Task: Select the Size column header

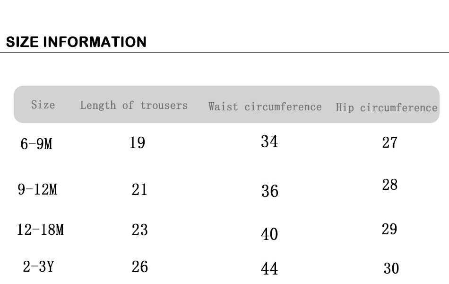Action: tap(43, 105)
